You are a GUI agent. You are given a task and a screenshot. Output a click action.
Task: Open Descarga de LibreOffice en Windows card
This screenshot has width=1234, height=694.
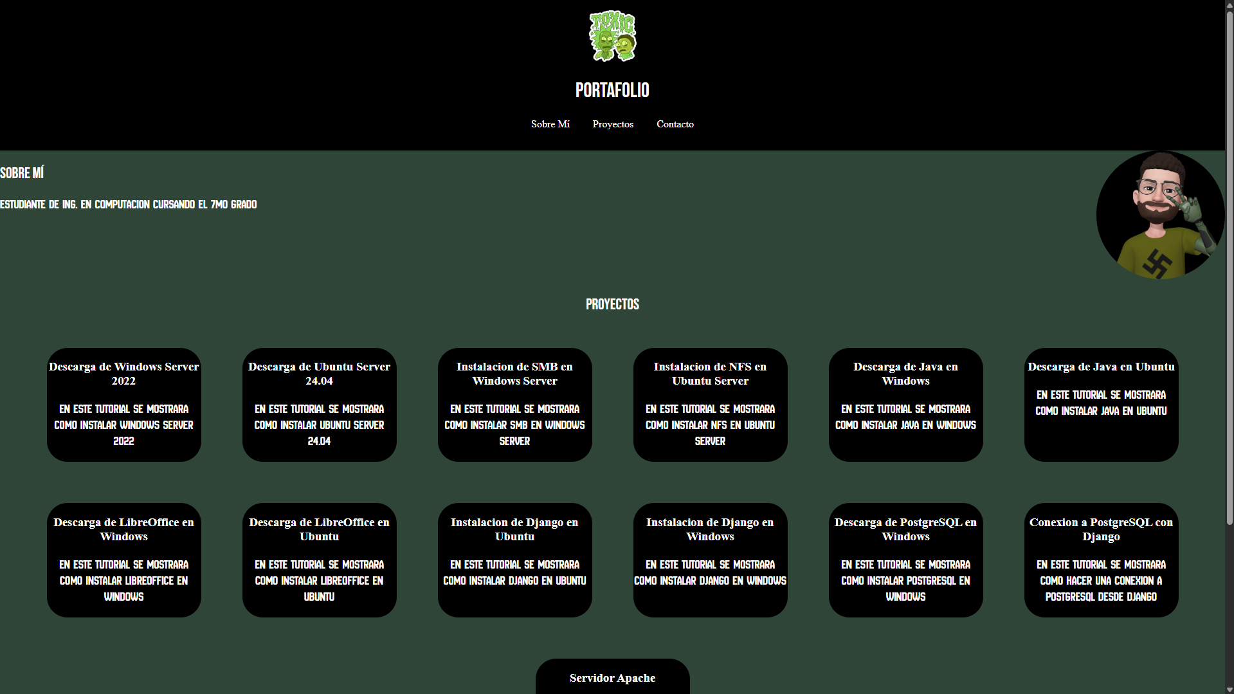[124, 560]
